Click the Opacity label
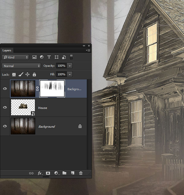This screenshot has height=195, width=184. point(49,66)
